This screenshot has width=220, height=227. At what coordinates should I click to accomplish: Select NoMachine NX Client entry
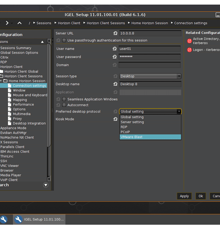17,138
